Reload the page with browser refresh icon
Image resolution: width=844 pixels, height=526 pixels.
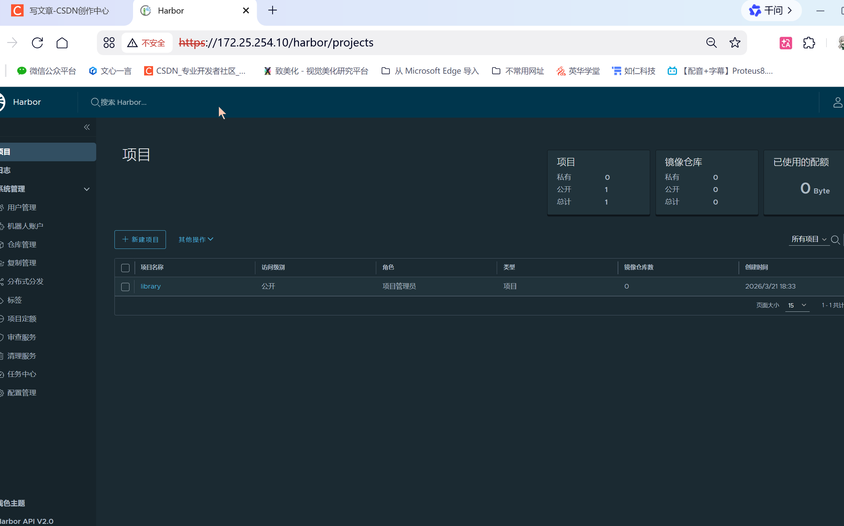point(37,43)
